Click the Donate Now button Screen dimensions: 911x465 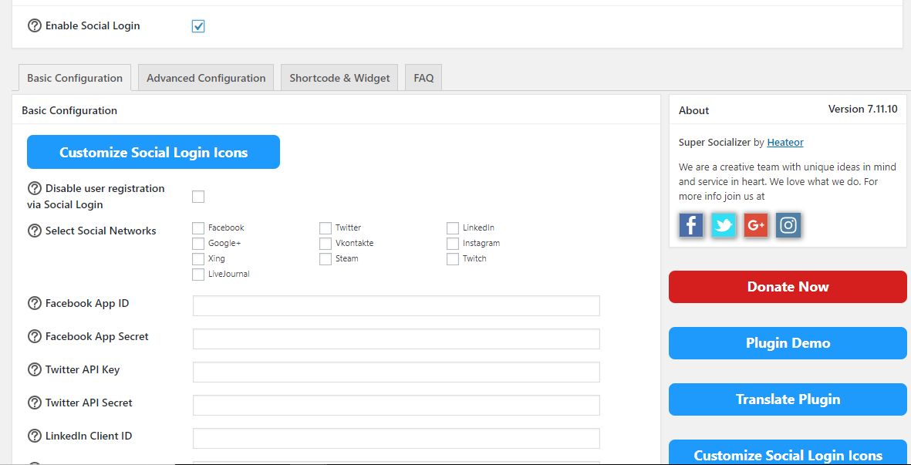(787, 286)
